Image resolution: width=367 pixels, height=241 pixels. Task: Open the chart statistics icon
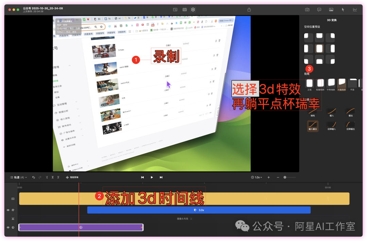(x=355, y=10)
